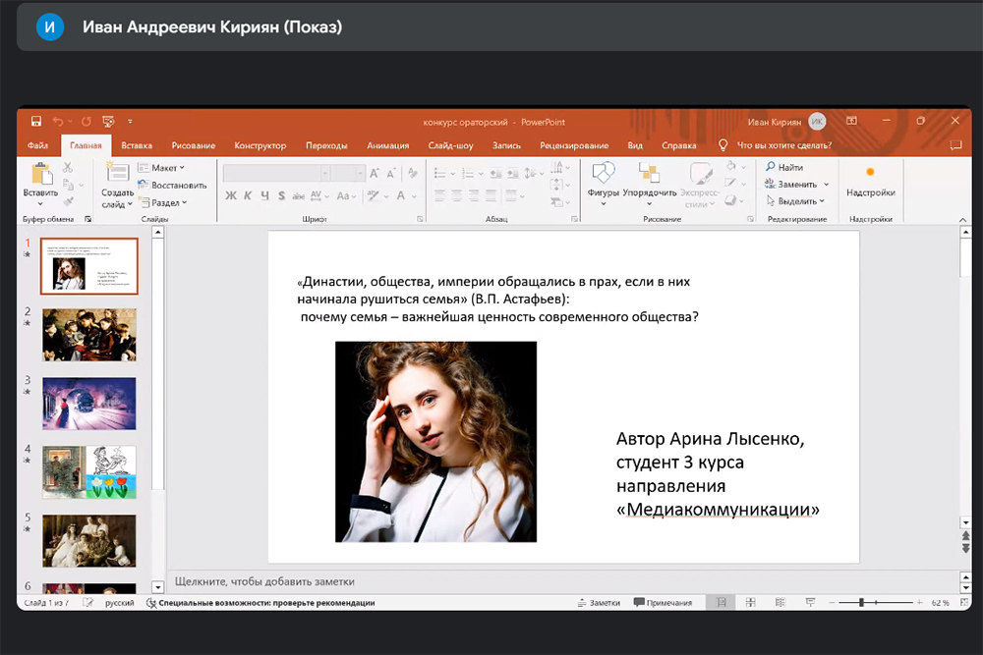Click the Add-ins (Надстройки) icon
The width and height of the screenshot is (983, 655).
pos(870,174)
